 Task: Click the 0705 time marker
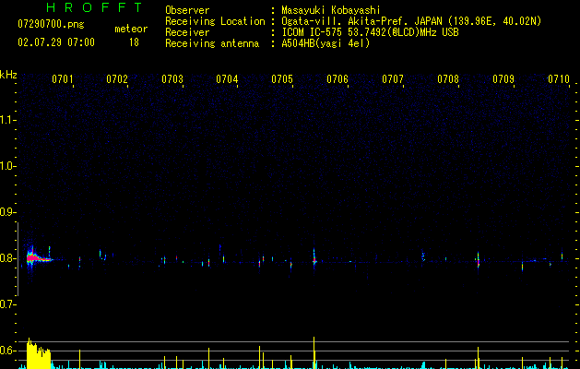tap(282, 78)
